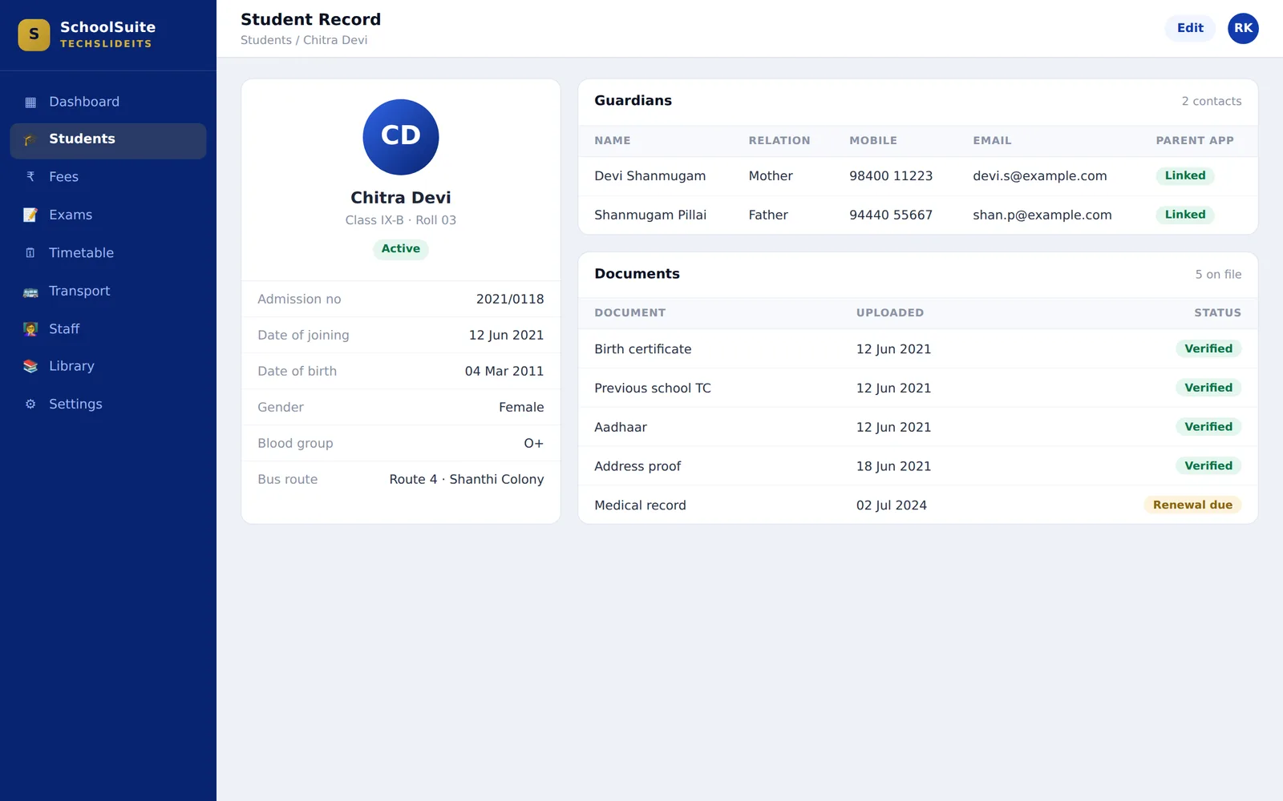
Task: Click the STATUS column header
Action: tap(1217, 312)
